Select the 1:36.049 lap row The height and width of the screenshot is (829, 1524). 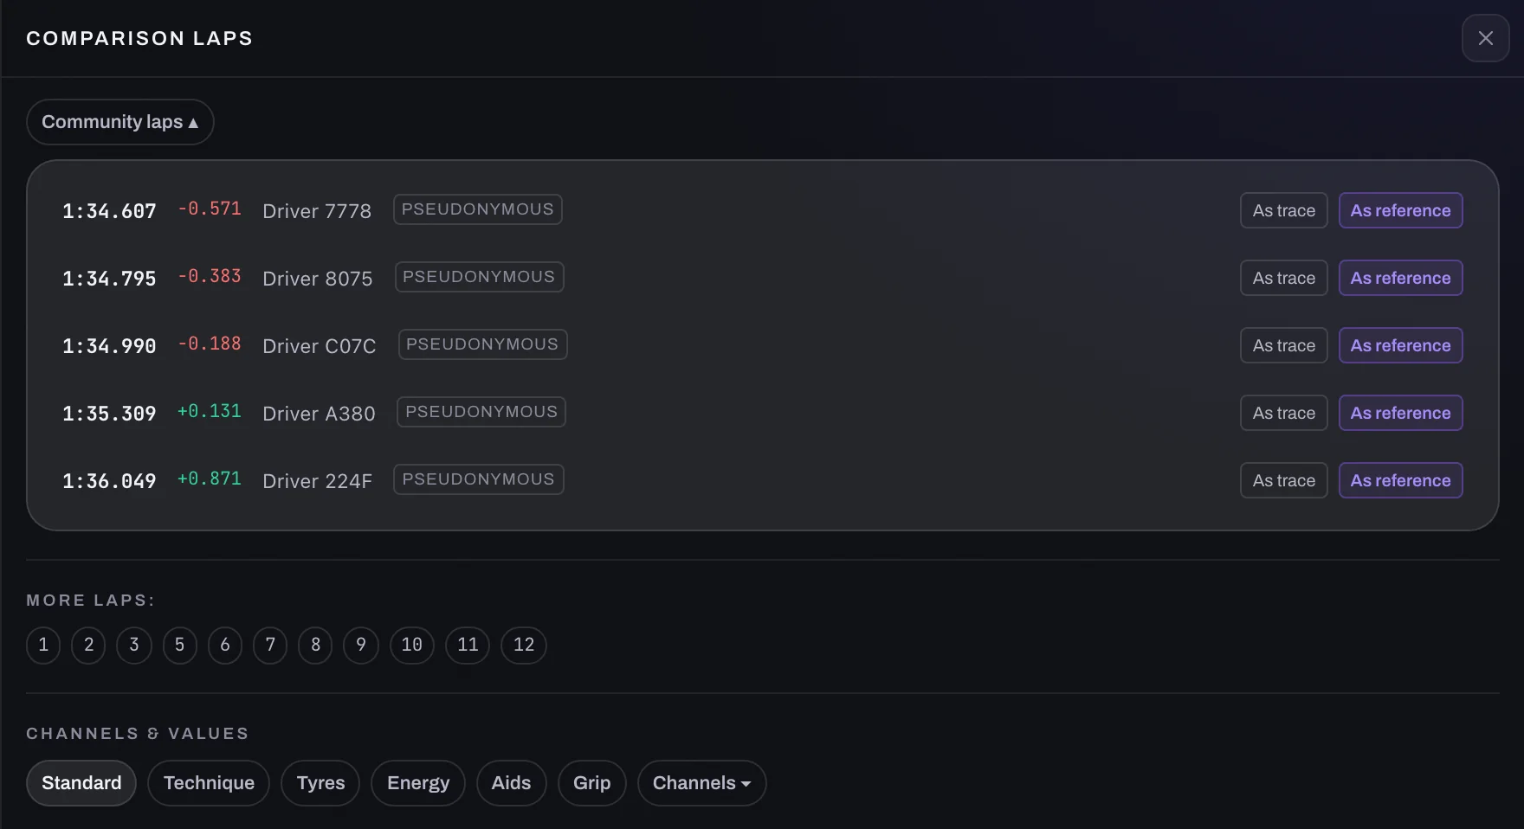[x=762, y=480]
